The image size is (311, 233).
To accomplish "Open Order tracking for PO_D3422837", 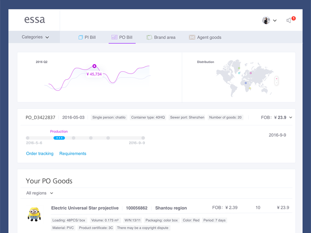I will pos(40,153).
